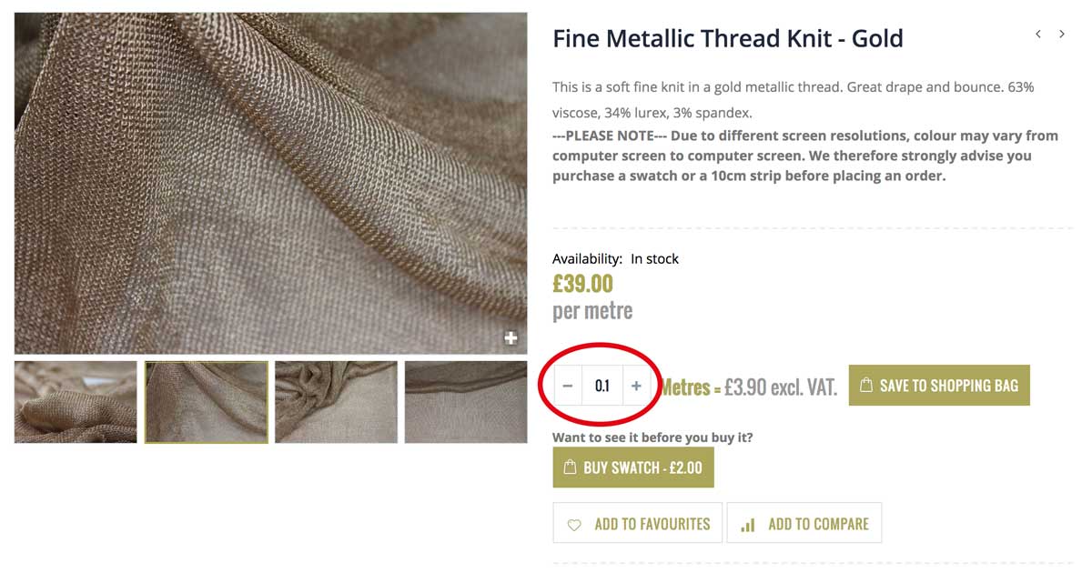The height and width of the screenshot is (583, 1092).
Task: Click the Buy Swatch £2.00 button
Action: point(632,467)
